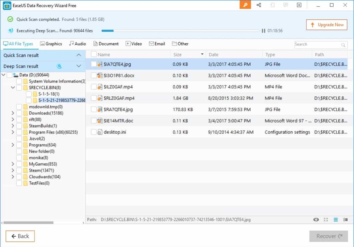Image resolution: width=354 pixels, height=247 pixels.
Task: Expand the rift(88) folder
Action: [x=13, y=119]
